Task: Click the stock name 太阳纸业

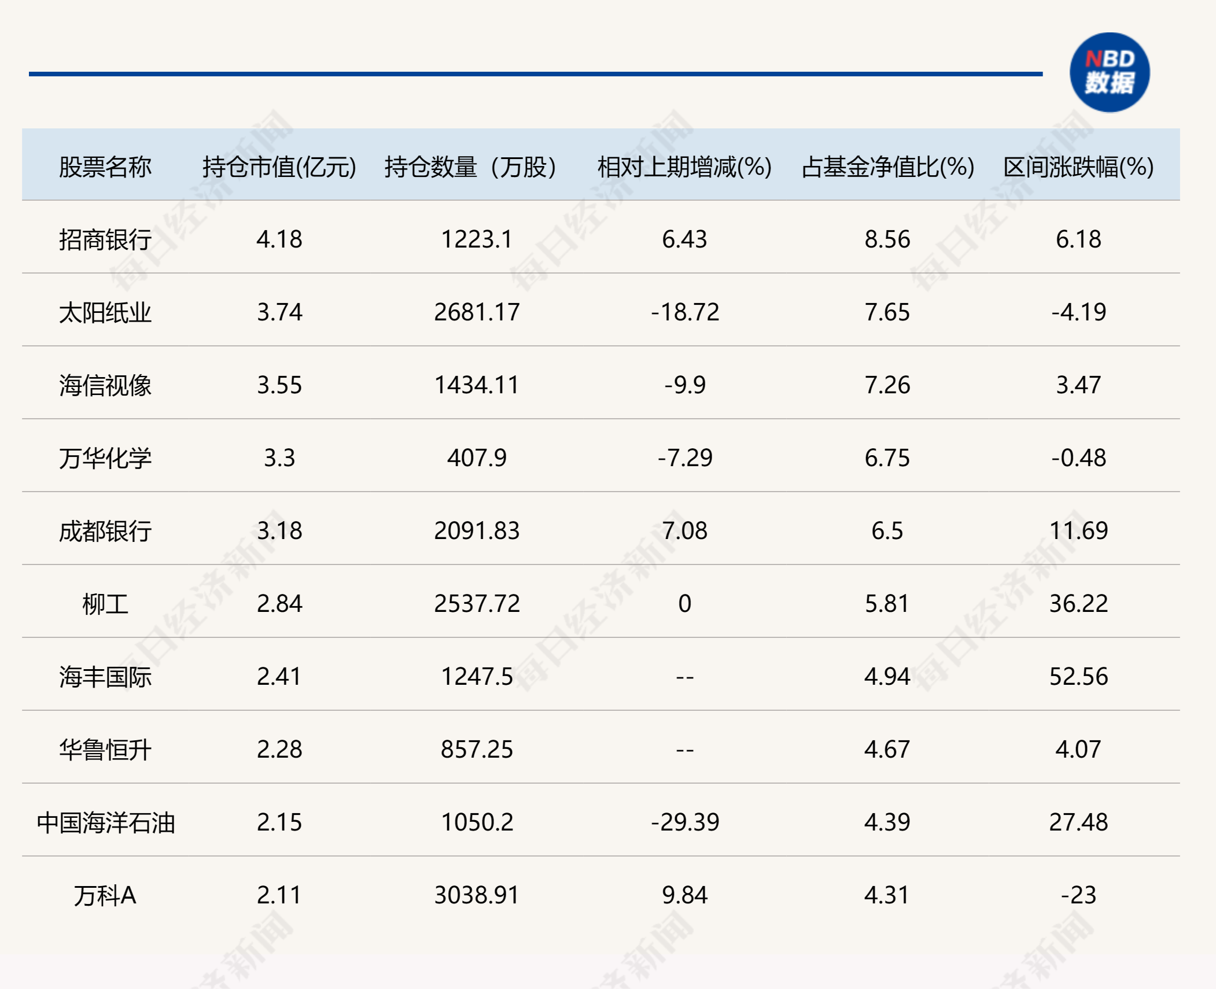Action: coord(105,312)
